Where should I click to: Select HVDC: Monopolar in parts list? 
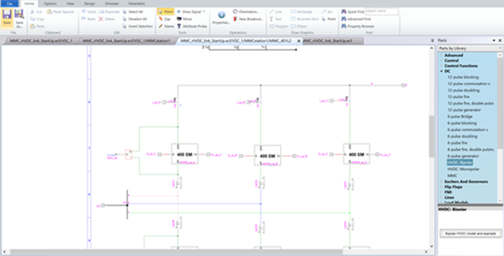point(464,169)
